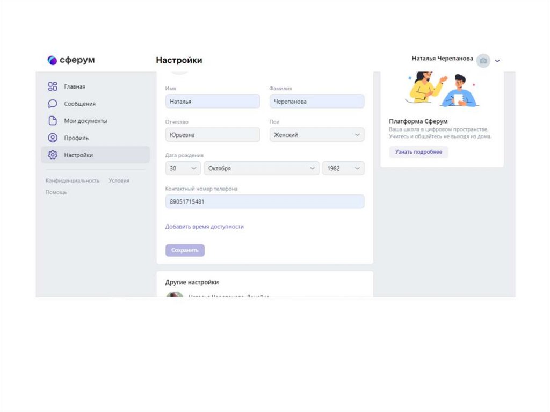Open the birth year dropdown
This screenshot has height=412, width=550.
point(343,168)
